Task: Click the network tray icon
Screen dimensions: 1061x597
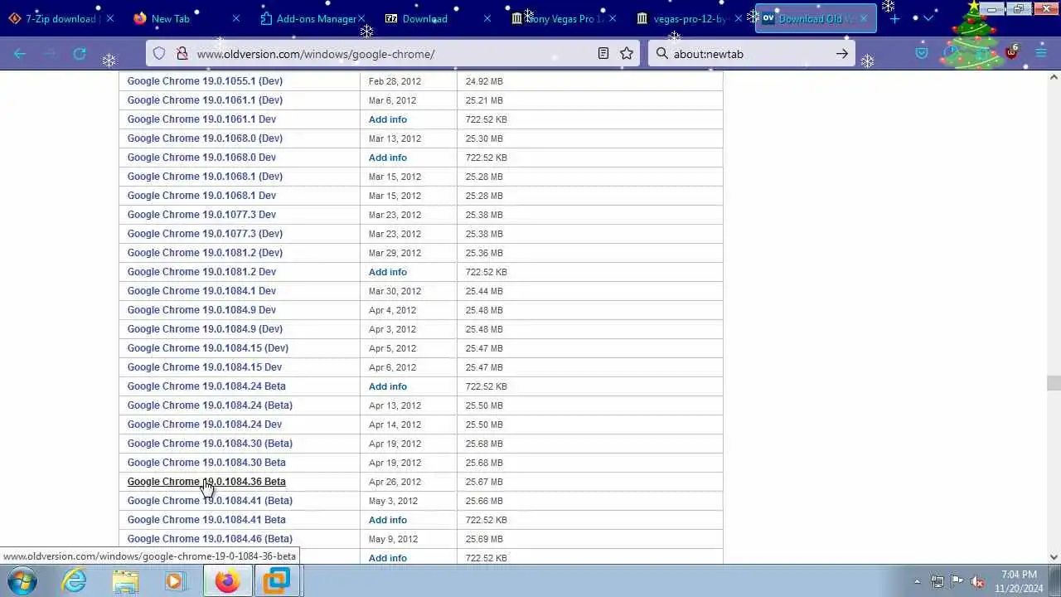Action: pyautogui.click(x=937, y=581)
